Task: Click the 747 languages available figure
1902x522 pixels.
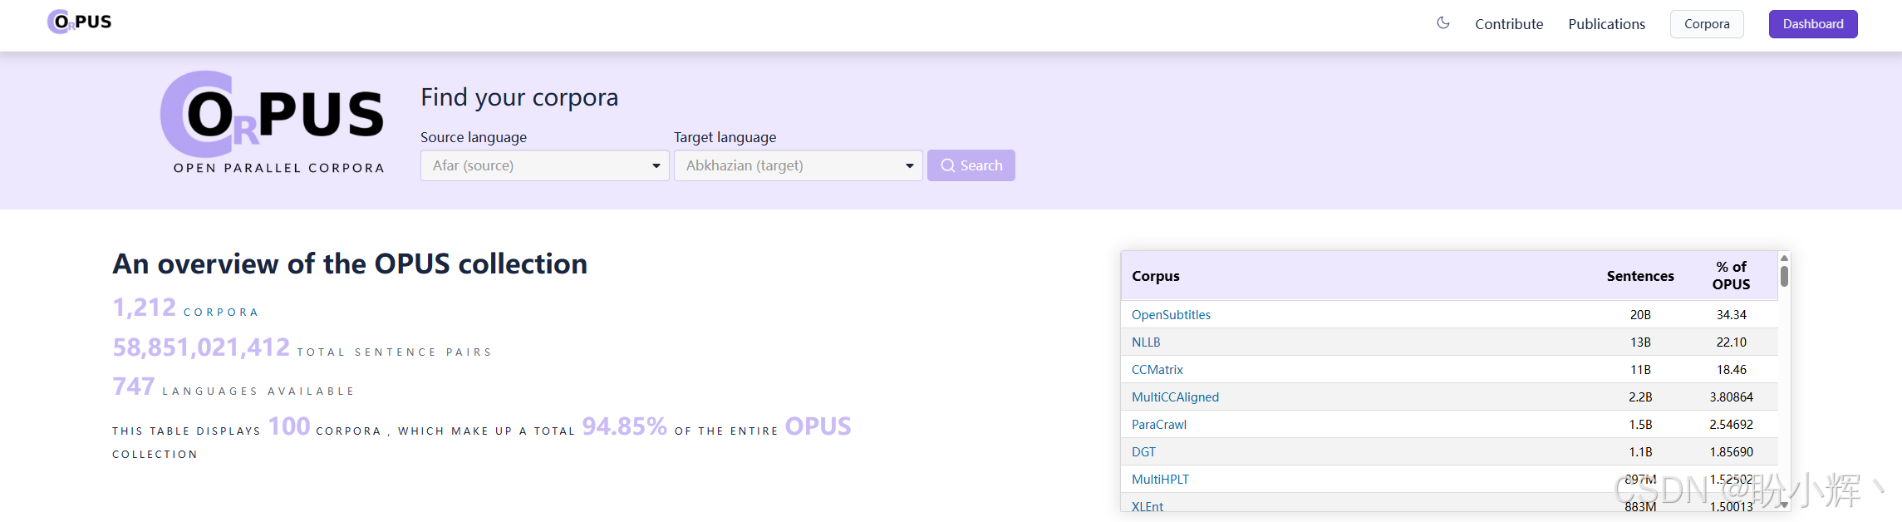Action: click(x=134, y=387)
